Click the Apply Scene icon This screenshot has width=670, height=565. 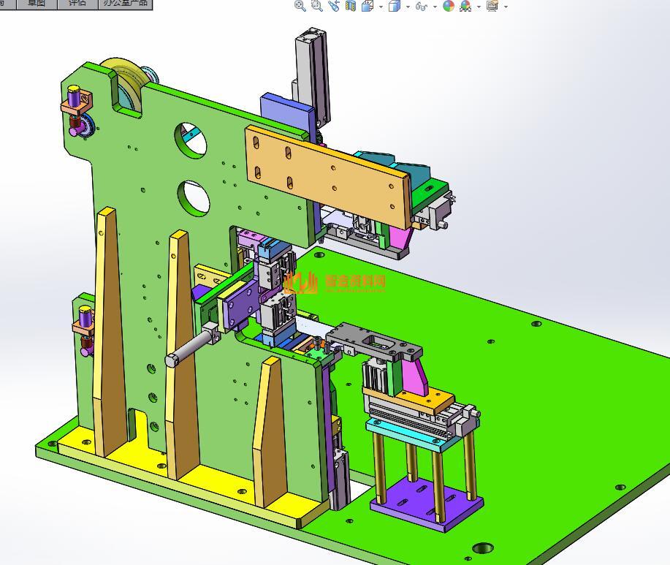(x=465, y=6)
